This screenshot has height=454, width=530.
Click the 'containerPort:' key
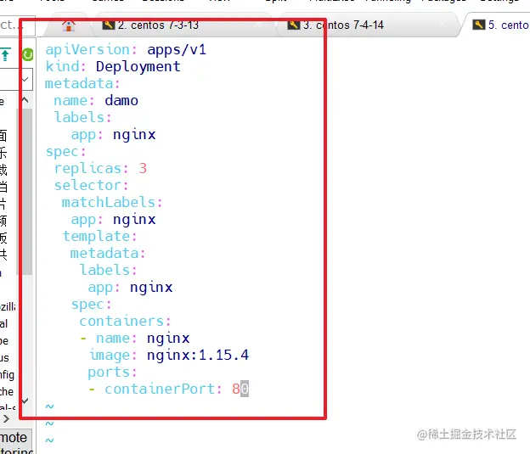coord(163,390)
